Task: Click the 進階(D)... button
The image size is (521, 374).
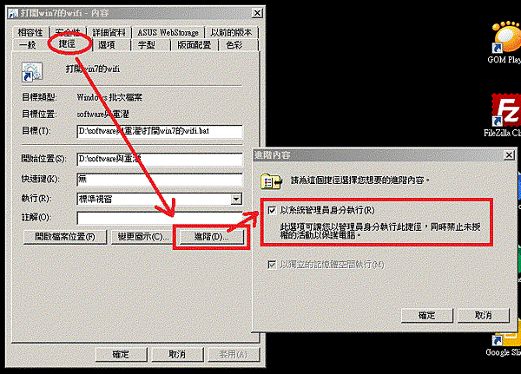Action: point(211,237)
